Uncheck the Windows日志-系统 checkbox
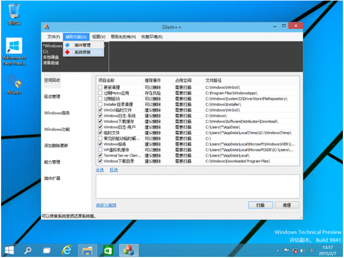Screen dimensions: 344x258 [100, 116]
